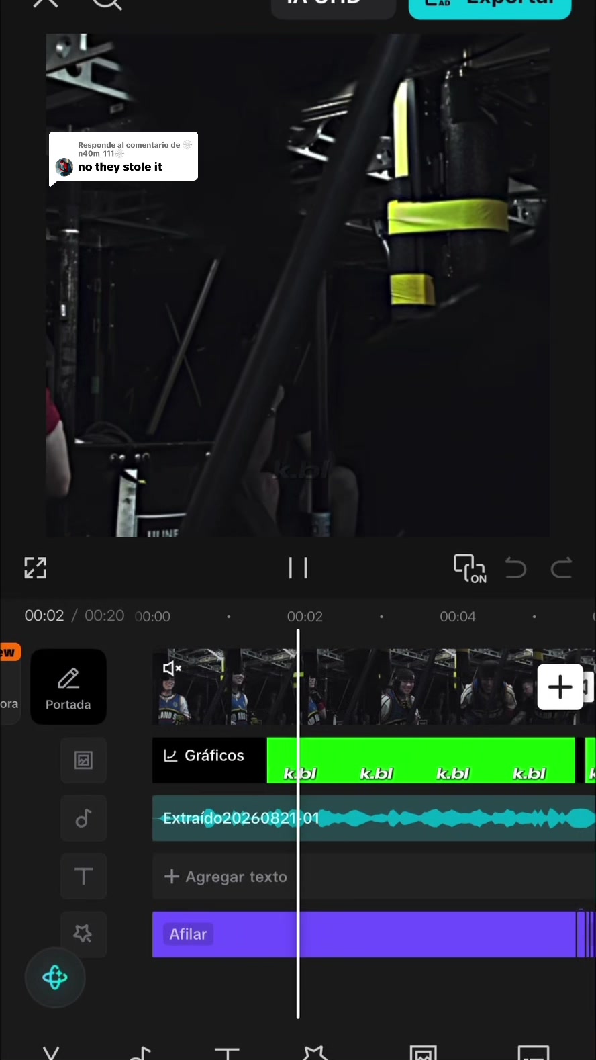Tap the teal floating tool button
596x1060 pixels.
pos(55,977)
